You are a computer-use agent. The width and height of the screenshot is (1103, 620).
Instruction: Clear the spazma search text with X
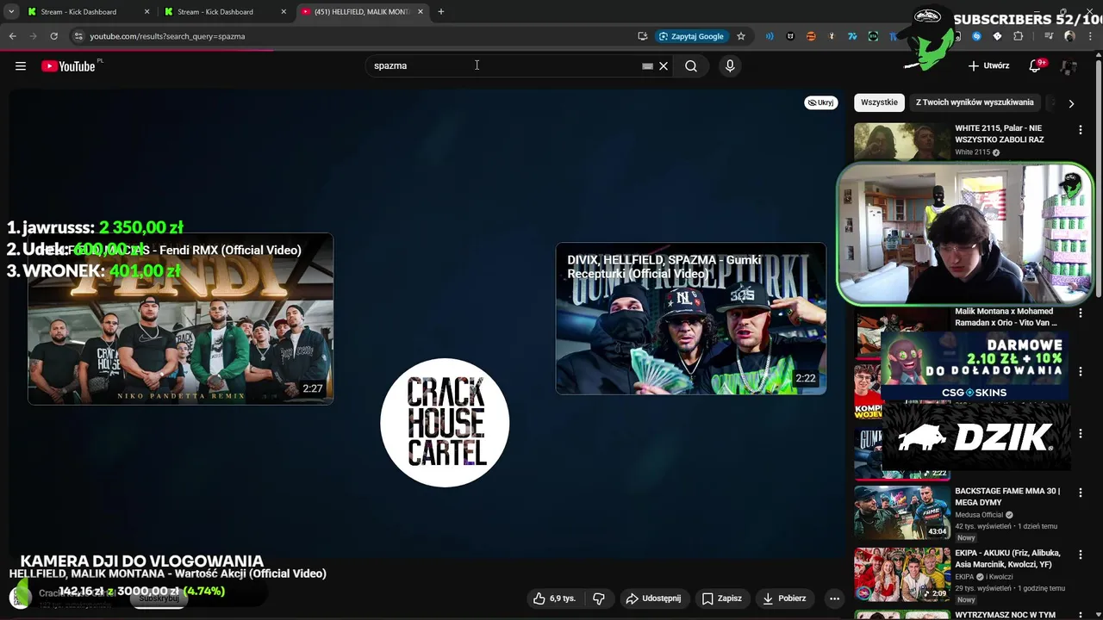click(x=664, y=65)
